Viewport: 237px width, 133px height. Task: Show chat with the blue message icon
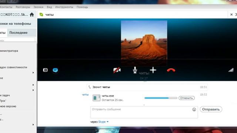pos(55,70)
